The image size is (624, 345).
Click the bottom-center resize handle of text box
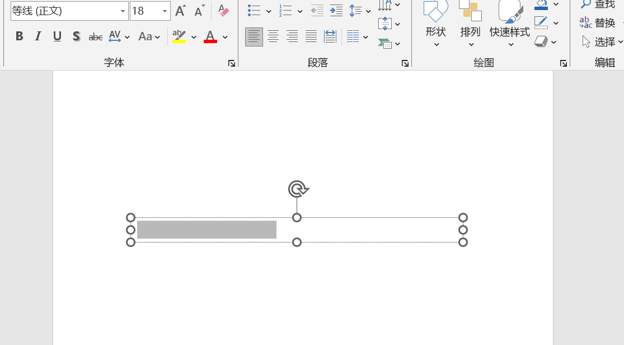click(x=297, y=242)
